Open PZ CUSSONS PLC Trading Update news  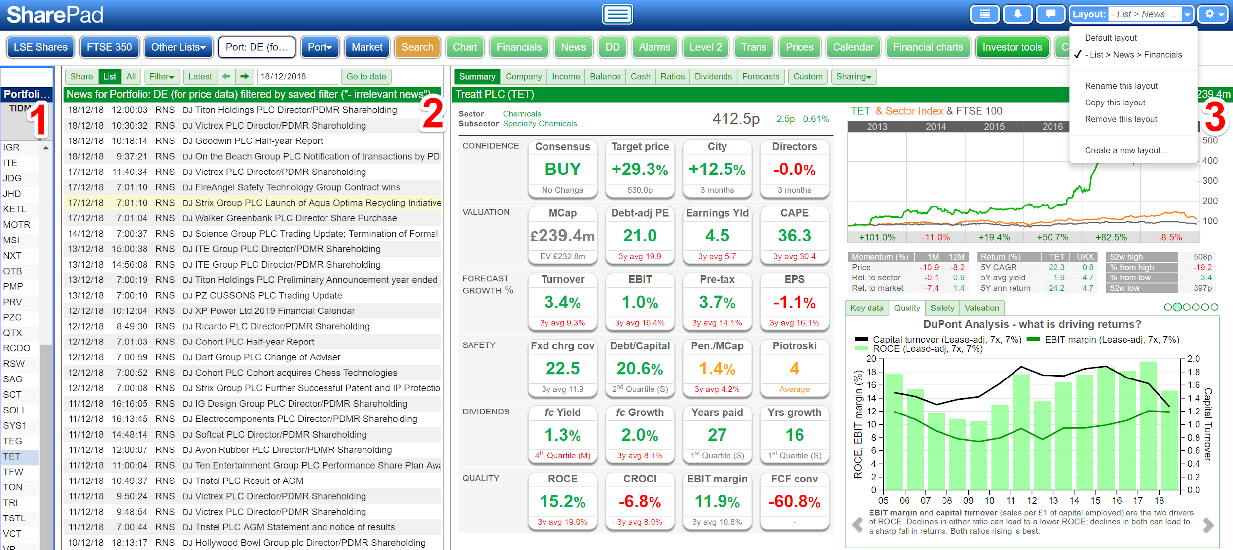253,295
